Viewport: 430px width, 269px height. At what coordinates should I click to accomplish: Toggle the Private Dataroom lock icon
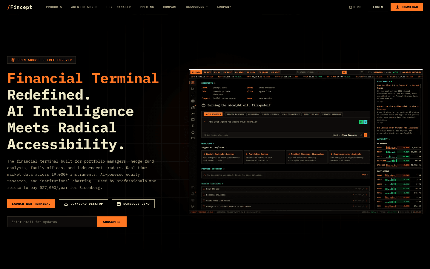[205, 175]
